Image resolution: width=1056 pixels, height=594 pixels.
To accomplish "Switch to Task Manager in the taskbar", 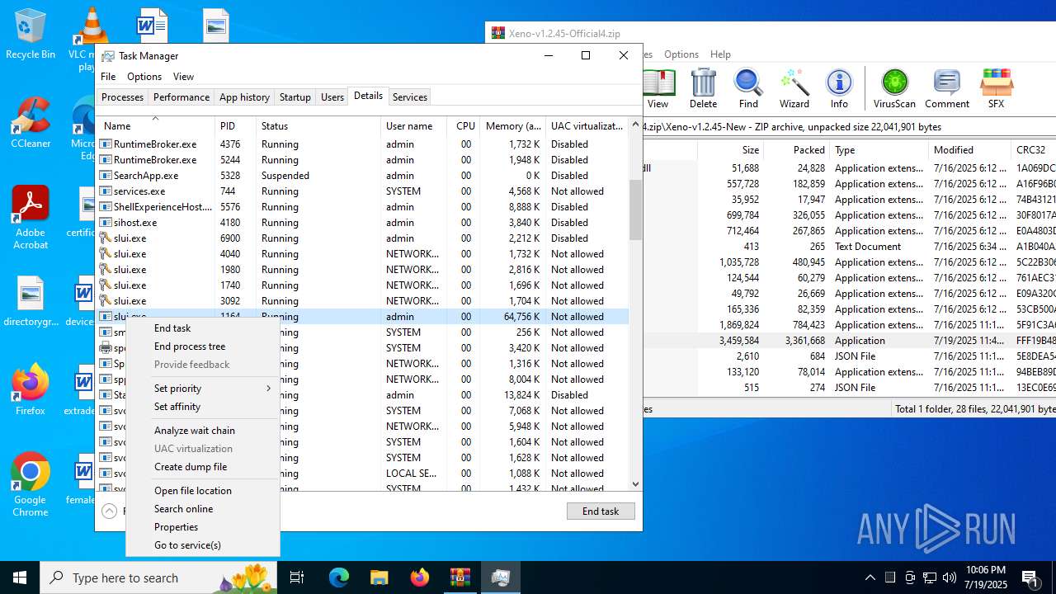I will [x=500, y=577].
